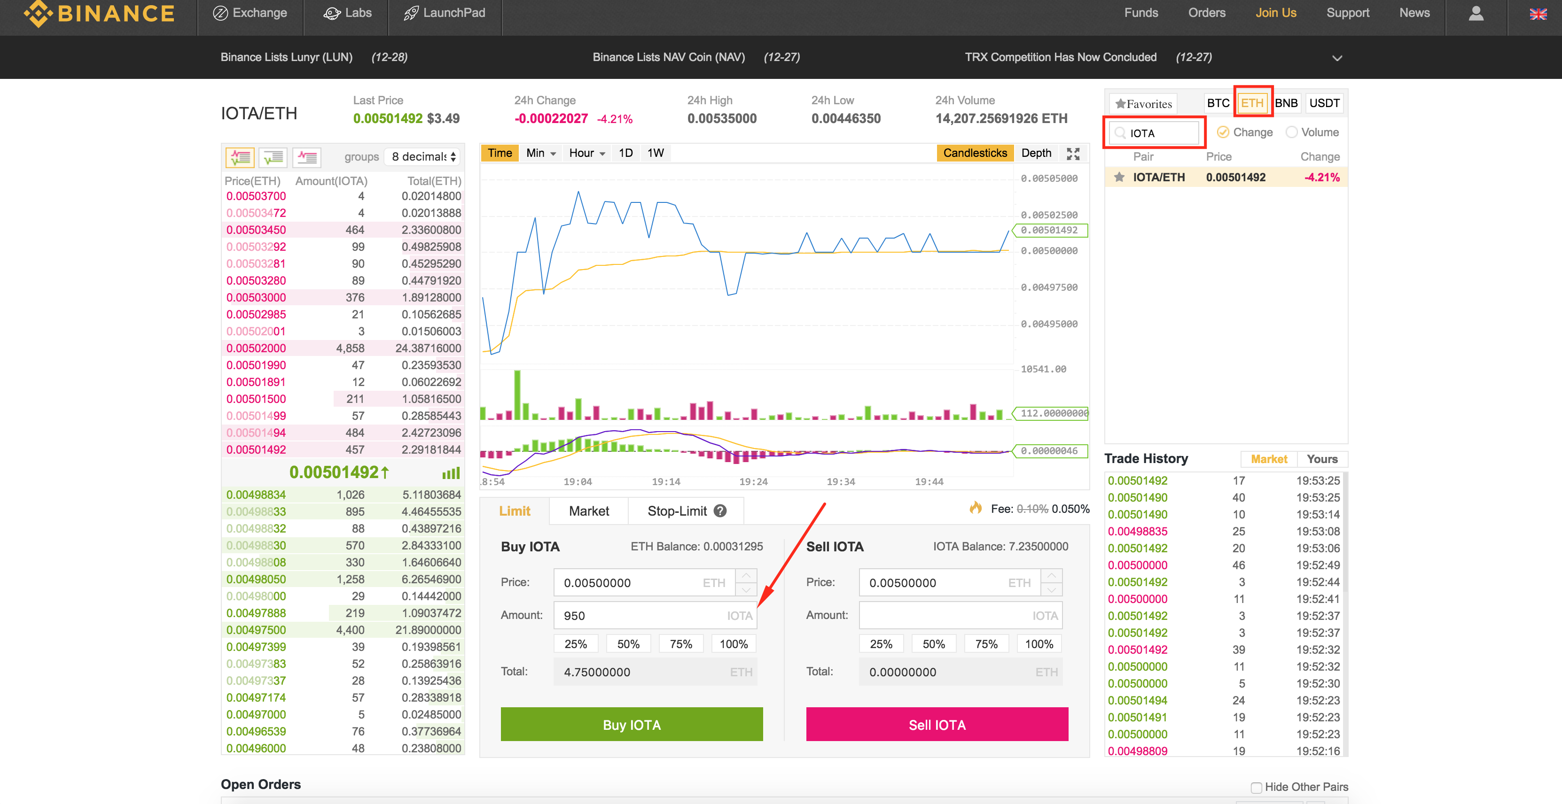Select the BTC market tab
Screen dimensions: 1562x804
coord(1218,103)
